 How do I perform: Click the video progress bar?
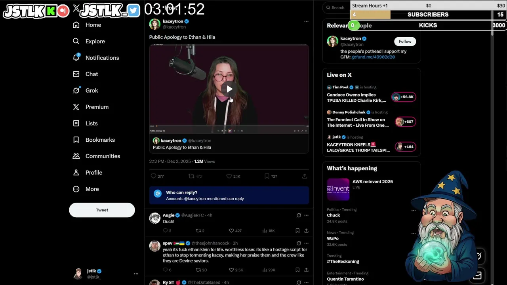coord(229,127)
